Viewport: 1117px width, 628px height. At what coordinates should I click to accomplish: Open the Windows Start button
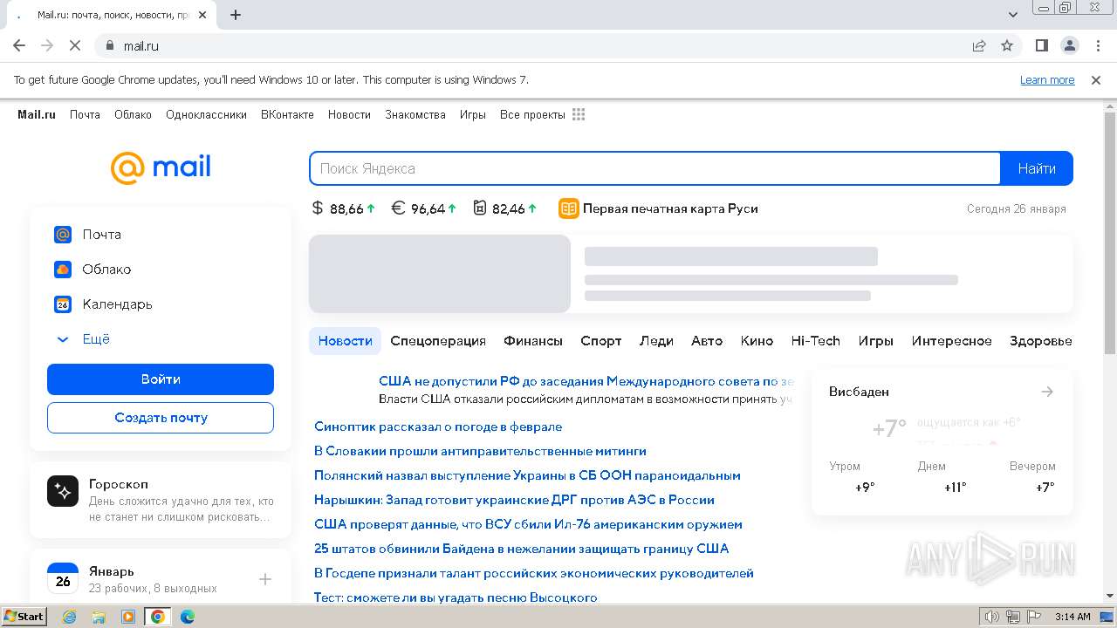tap(24, 616)
